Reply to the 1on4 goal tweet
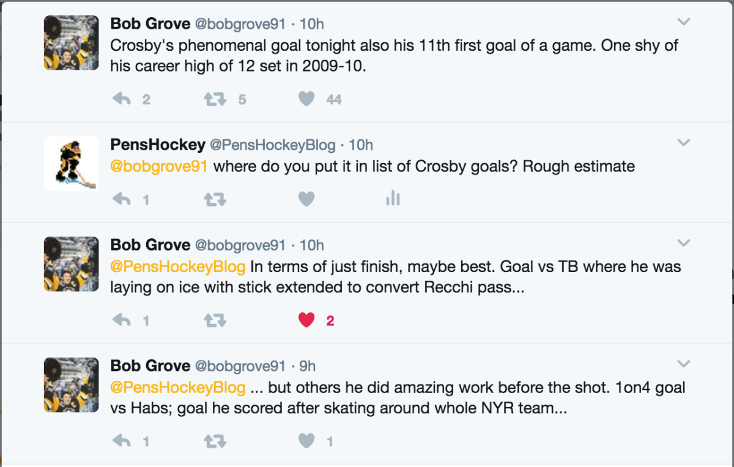This screenshot has height=467, width=734. pyautogui.click(x=122, y=441)
